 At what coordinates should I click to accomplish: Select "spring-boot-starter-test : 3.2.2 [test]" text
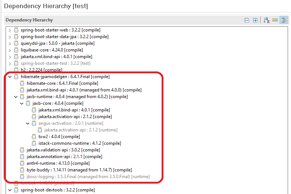pyautogui.click(x=56, y=63)
